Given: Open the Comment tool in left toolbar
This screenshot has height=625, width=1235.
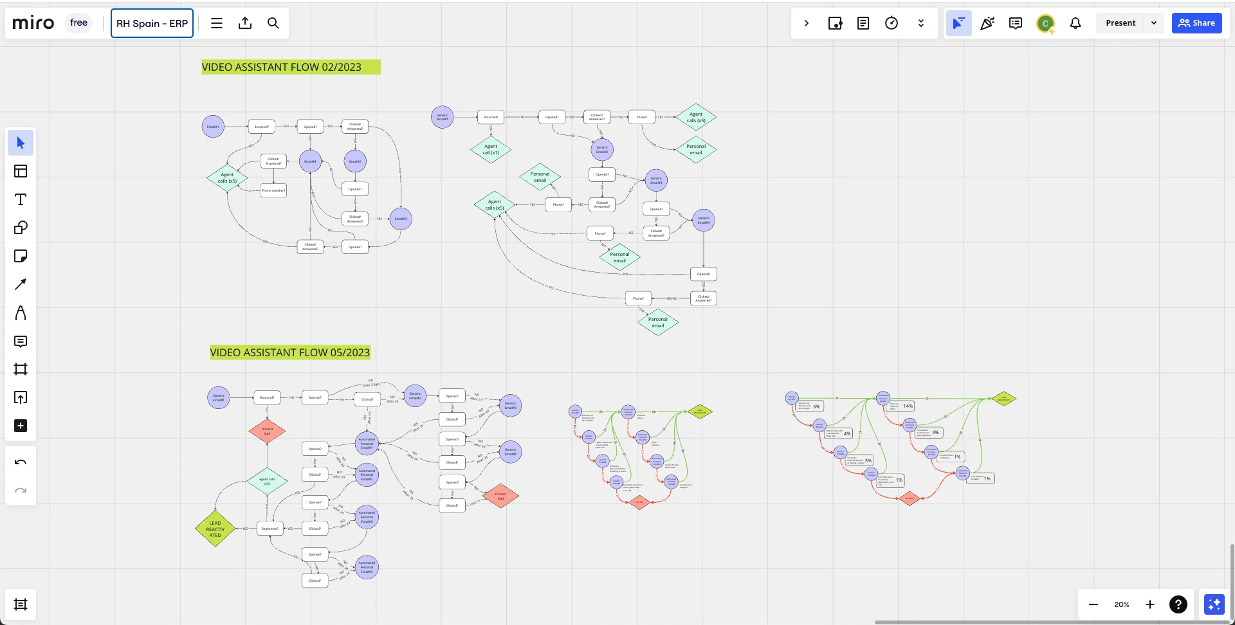Looking at the screenshot, I should [x=21, y=341].
